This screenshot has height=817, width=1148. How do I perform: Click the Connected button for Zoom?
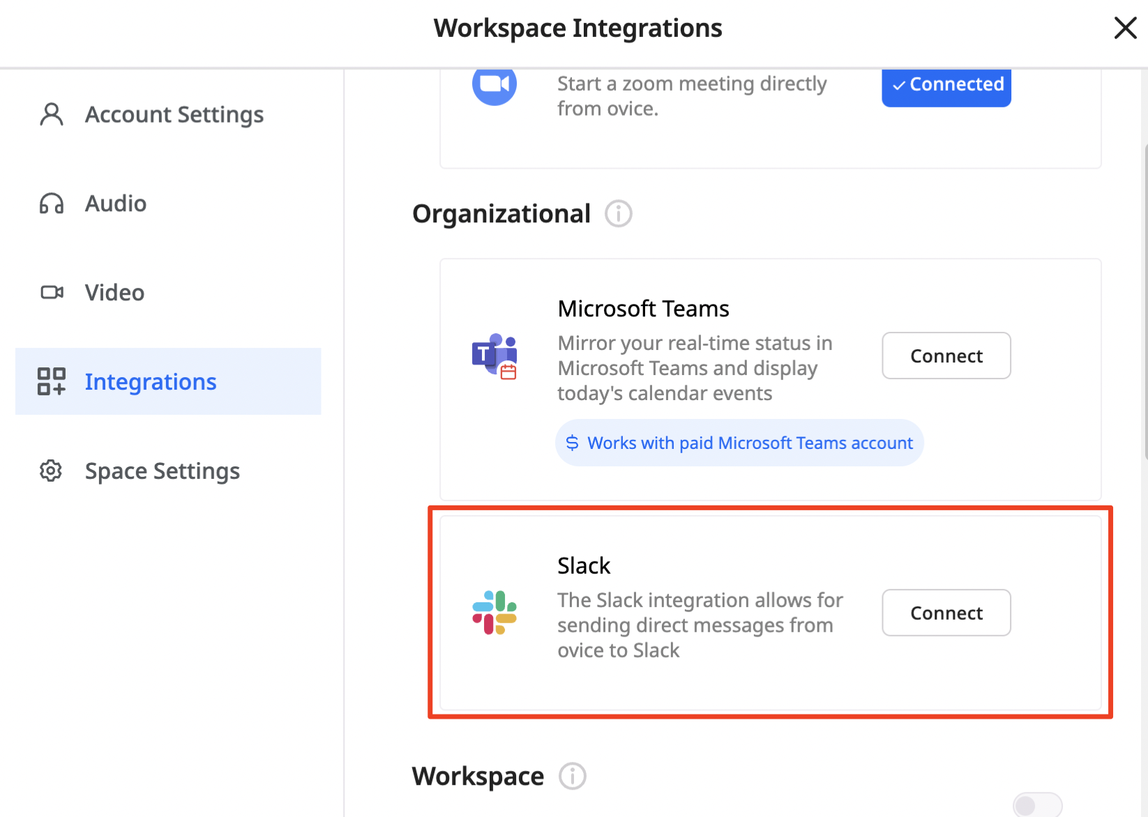pos(946,86)
